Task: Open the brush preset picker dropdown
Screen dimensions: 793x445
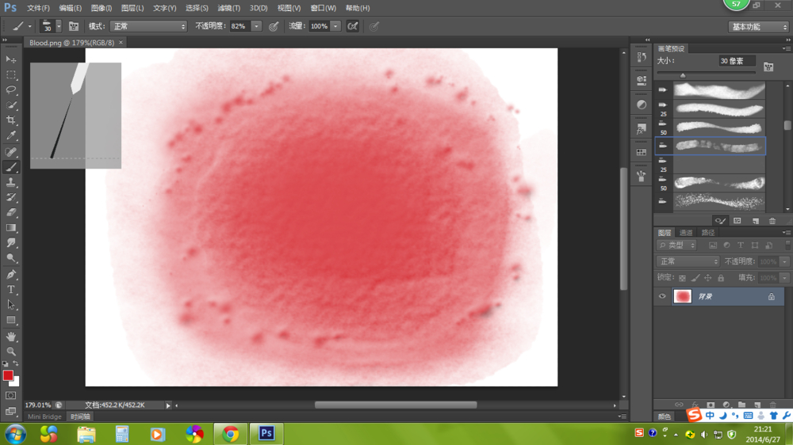Action: point(59,26)
